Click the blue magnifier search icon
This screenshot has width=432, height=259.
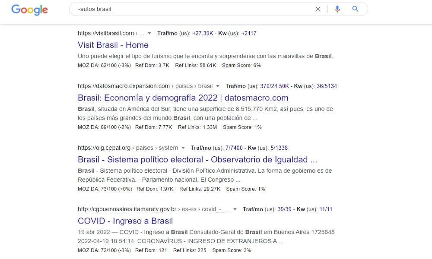(x=355, y=9)
